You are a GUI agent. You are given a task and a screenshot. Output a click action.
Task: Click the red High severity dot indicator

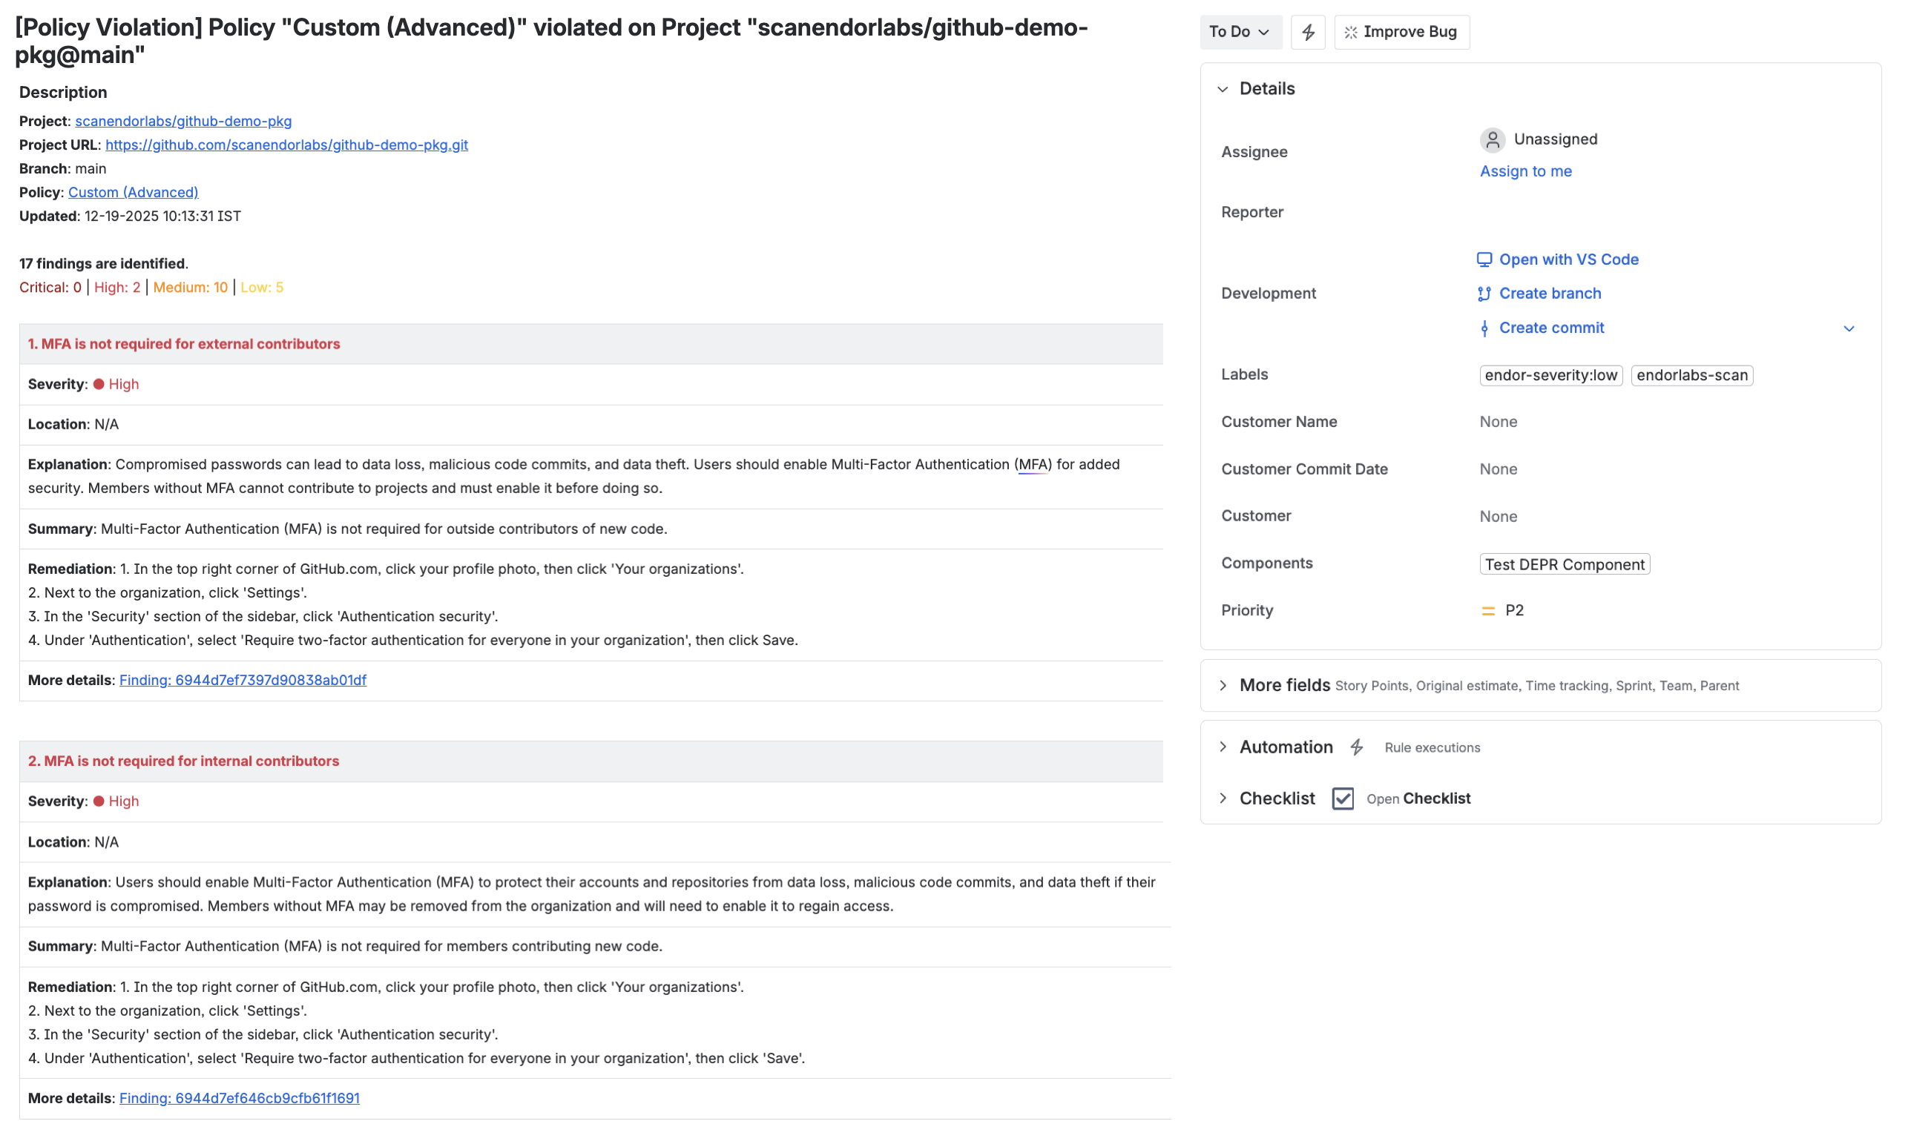pyautogui.click(x=100, y=384)
